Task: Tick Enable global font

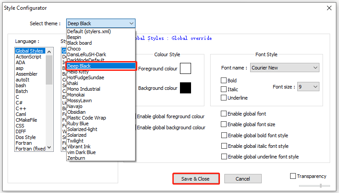Action: [223, 113]
